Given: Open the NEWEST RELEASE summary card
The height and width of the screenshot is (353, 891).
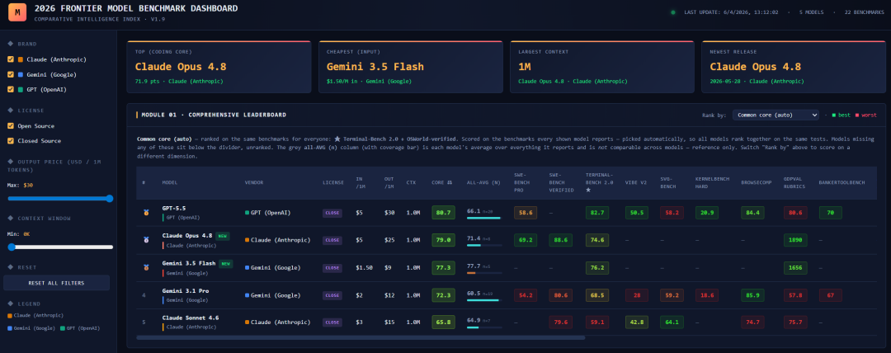Looking at the screenshot, I should (794, 67).
